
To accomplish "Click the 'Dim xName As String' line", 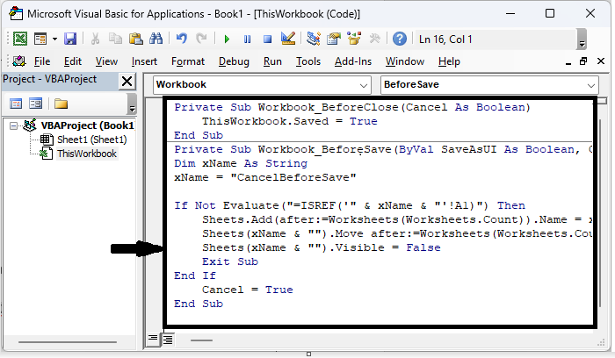I will point(241,163).
